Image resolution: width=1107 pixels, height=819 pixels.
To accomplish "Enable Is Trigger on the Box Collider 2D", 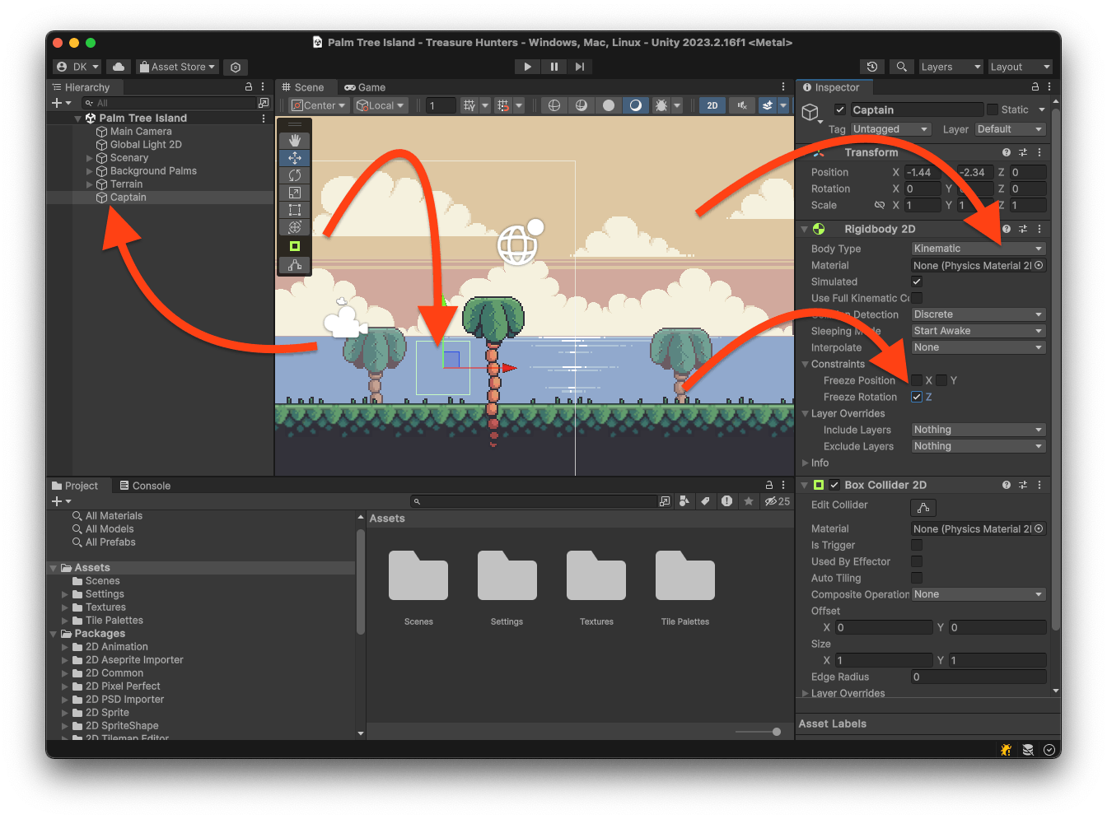I will [x=916, y=545].
